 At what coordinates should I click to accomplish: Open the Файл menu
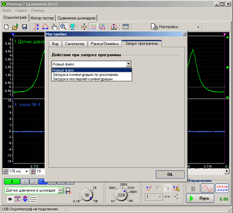coord(7,10)
